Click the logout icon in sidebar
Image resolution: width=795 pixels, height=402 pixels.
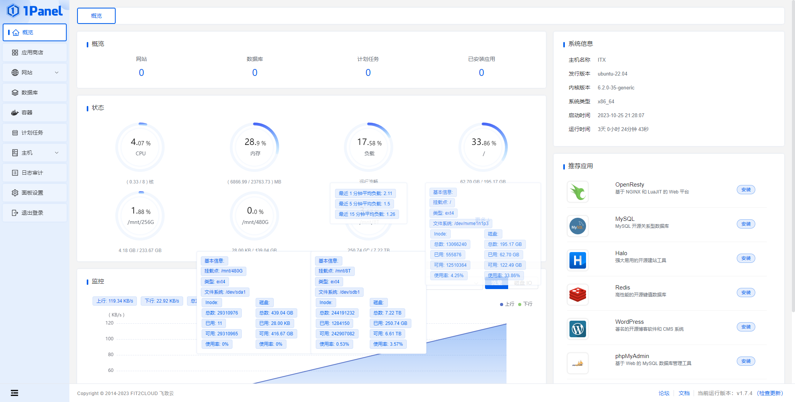(15, 213)
